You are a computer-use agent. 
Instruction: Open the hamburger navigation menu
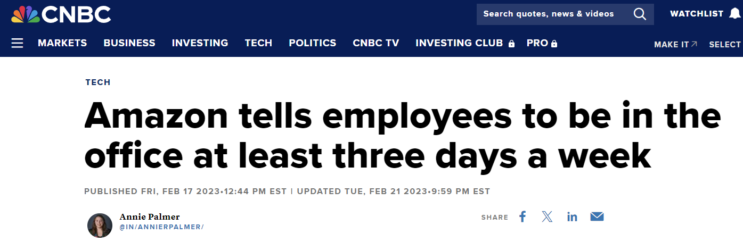(17, 43)
